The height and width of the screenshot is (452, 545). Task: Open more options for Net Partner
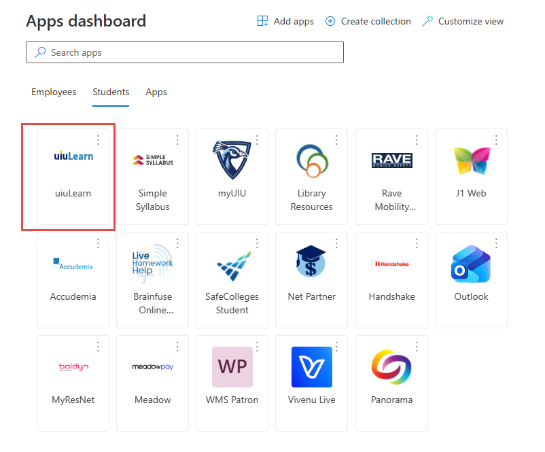[x=336, y=243]
